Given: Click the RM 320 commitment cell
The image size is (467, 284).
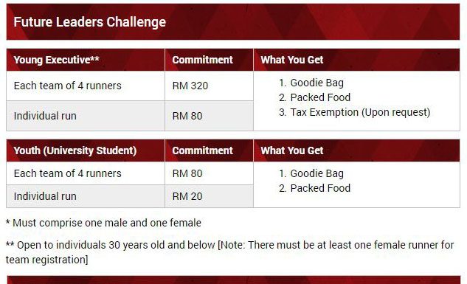Looking at the screenshot, I should pyautogui.click(x=209, y=86).
